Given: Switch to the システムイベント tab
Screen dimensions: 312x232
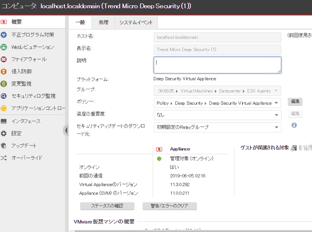Looking at the screenshot, I should coord(136,22).
